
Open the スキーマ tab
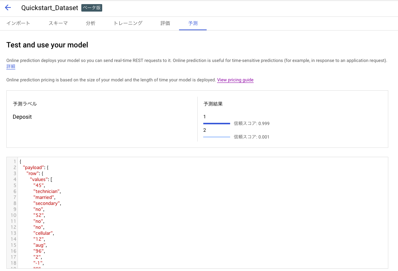click(x=58, y=23)
